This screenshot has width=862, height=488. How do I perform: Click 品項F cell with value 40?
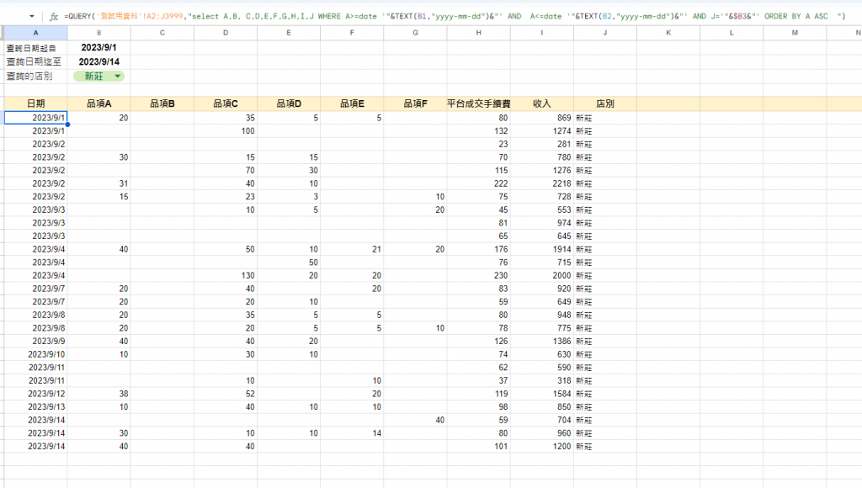click(x=415, y=421)
